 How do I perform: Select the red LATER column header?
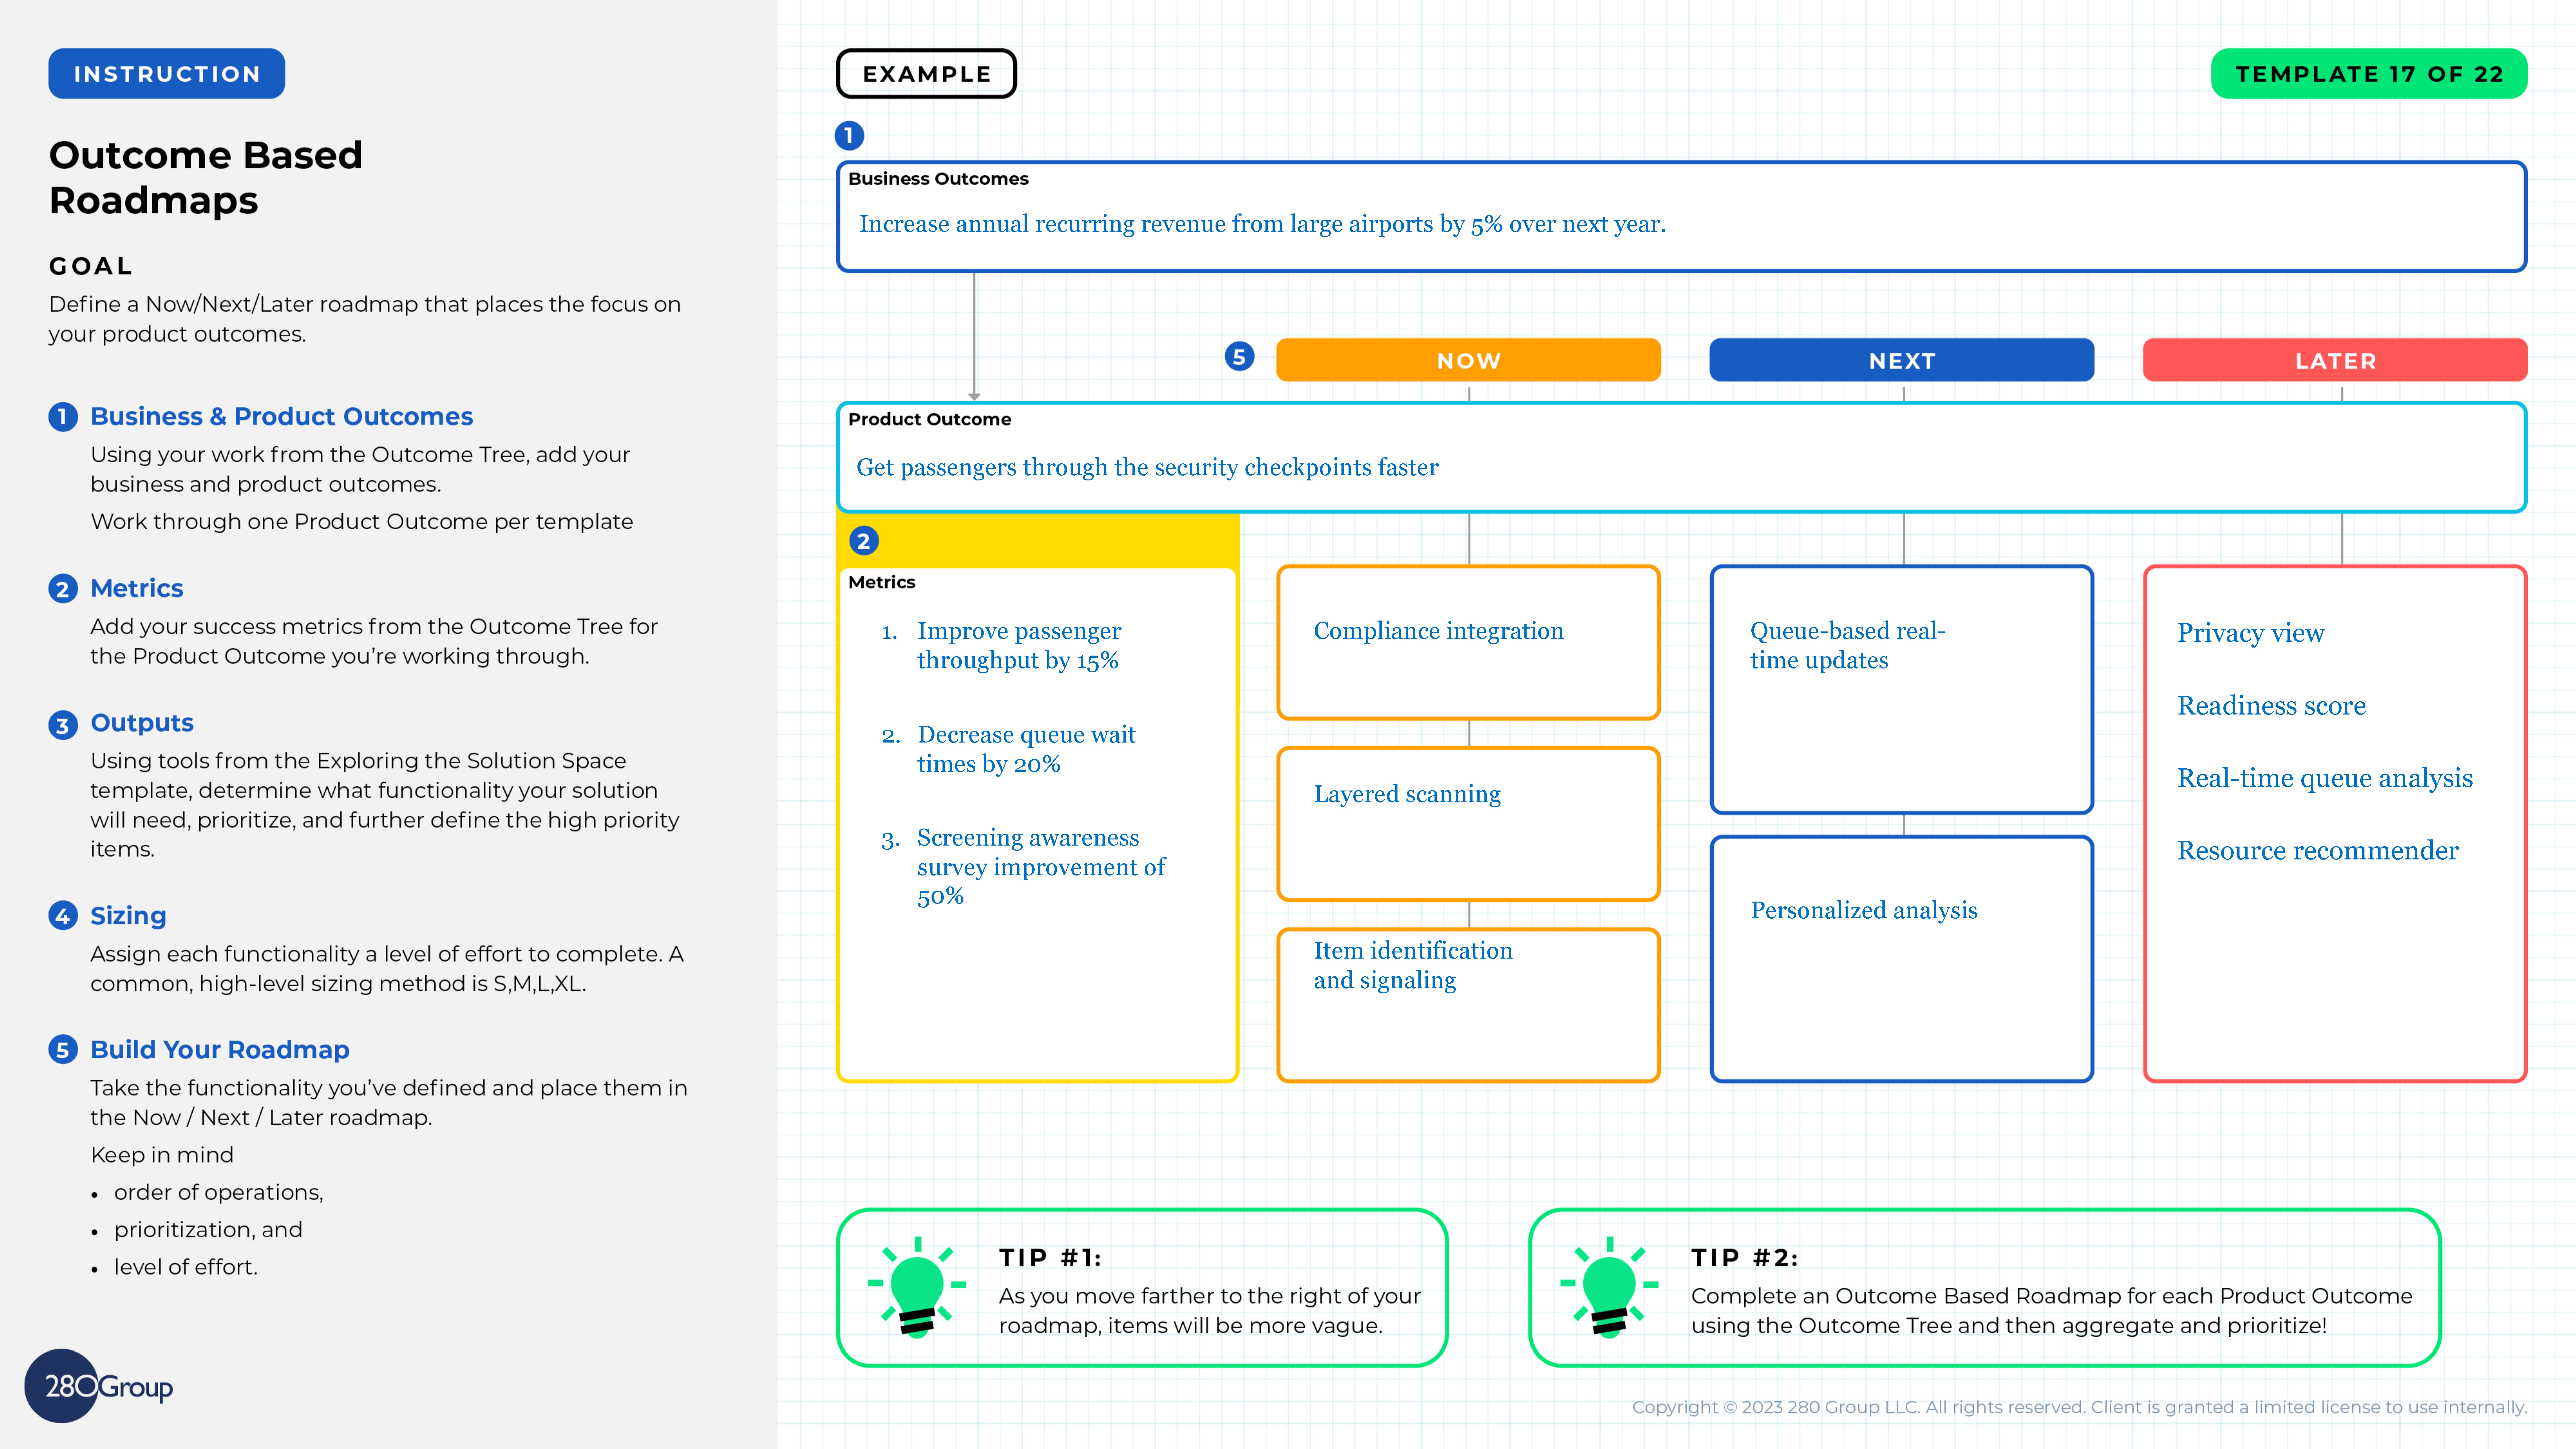(x=2335, y=360)
